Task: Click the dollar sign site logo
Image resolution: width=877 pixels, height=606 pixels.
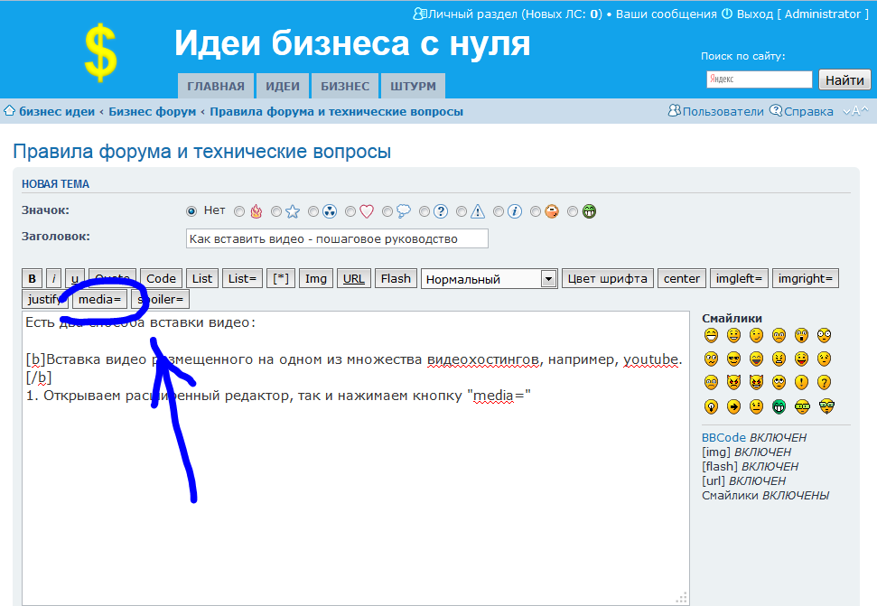Action: [x=101, y=52]
